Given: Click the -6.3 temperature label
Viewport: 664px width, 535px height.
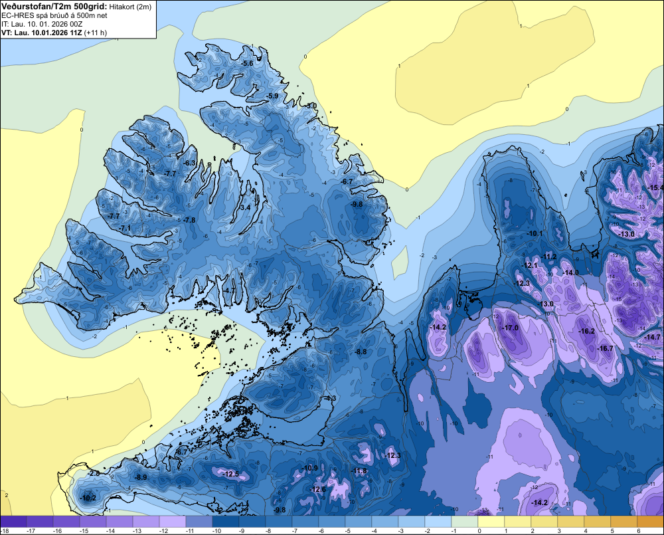Looking at the screenshot, I should click(190, 163).
